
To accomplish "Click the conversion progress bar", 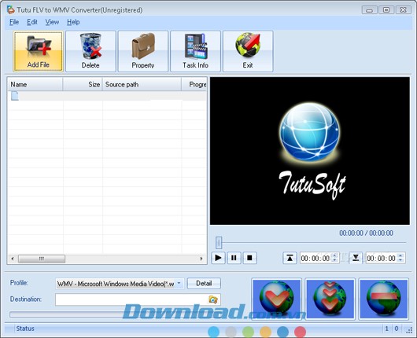I will coord(131,314).
